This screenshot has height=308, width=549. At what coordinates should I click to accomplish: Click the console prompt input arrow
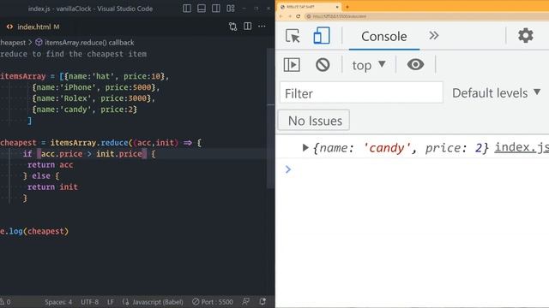point(288,169)
